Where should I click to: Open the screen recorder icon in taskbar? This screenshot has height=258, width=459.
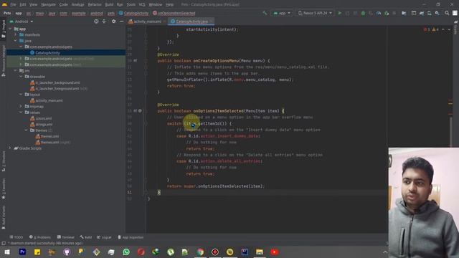[x=215, y=252]
